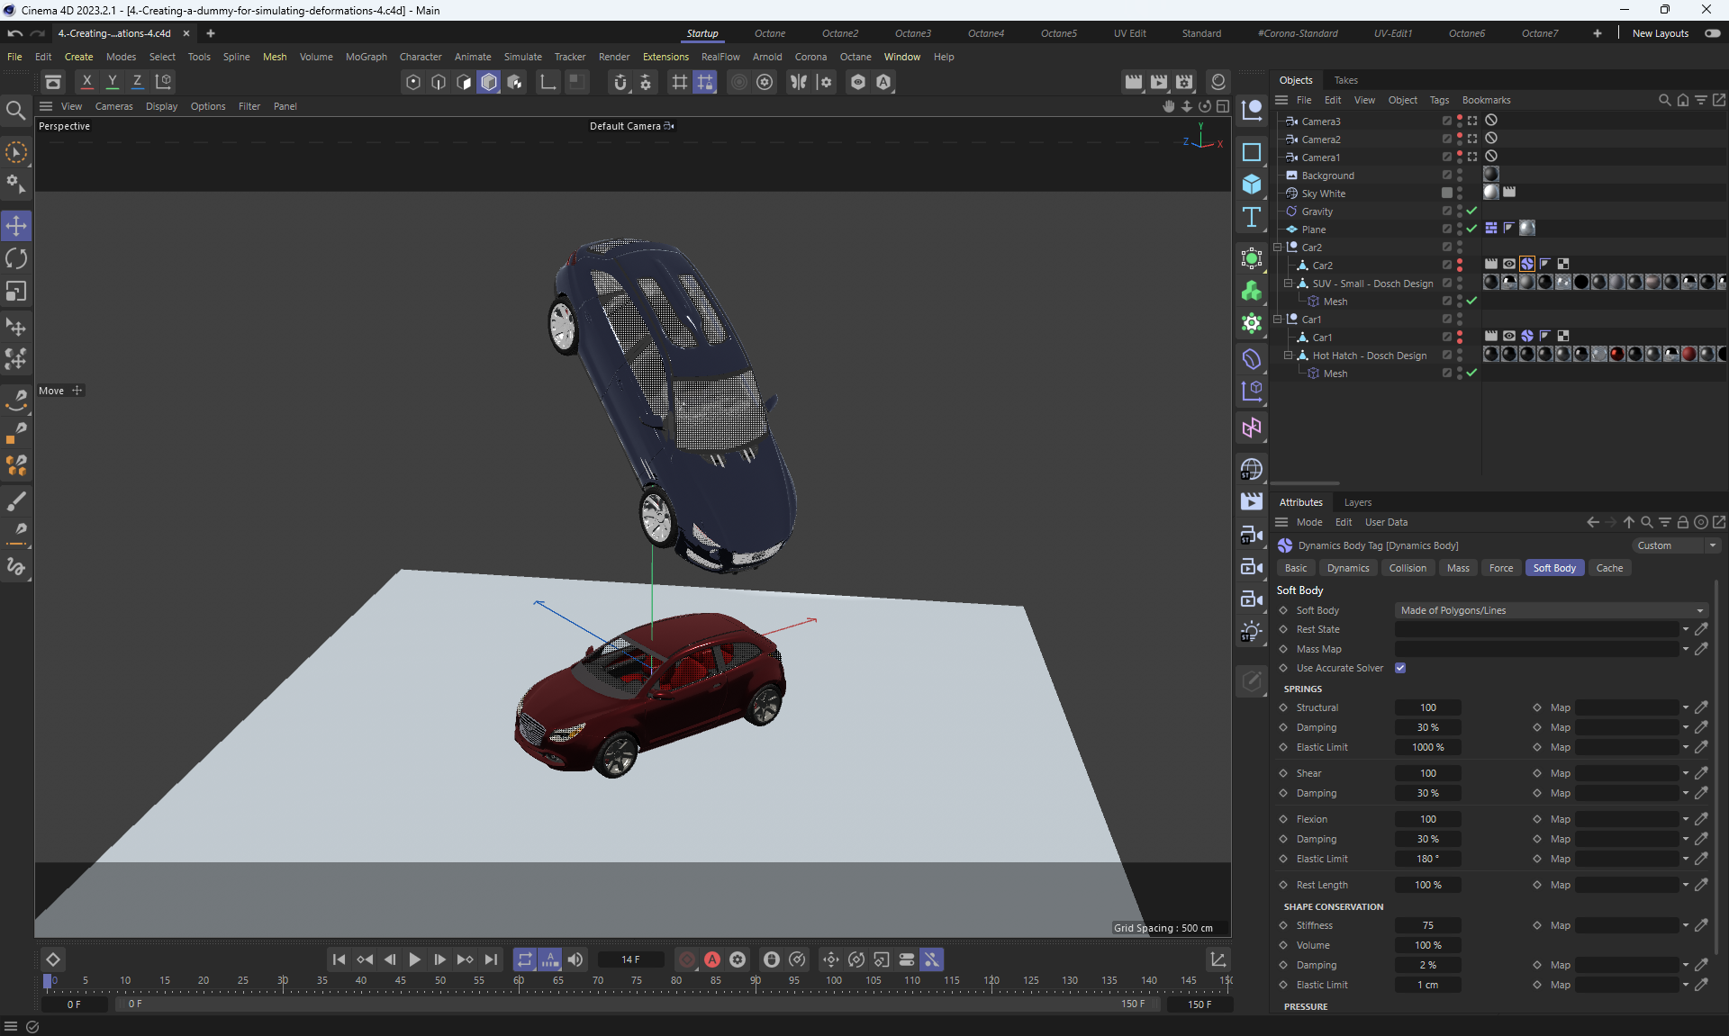The image size is (1729, 1036).
Task: Uncheck Use Accurate Solver checkbox
Action: (1400, 668)
